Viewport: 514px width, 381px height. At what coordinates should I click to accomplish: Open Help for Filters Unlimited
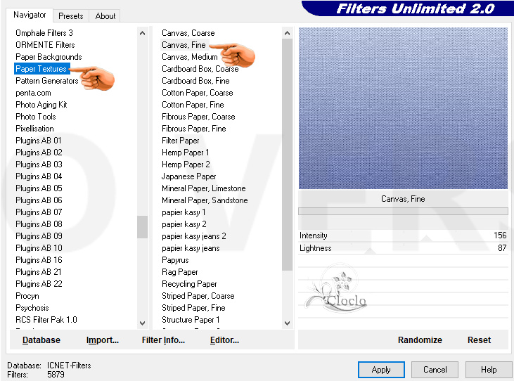pyautogui.click(x=489, y=370)
